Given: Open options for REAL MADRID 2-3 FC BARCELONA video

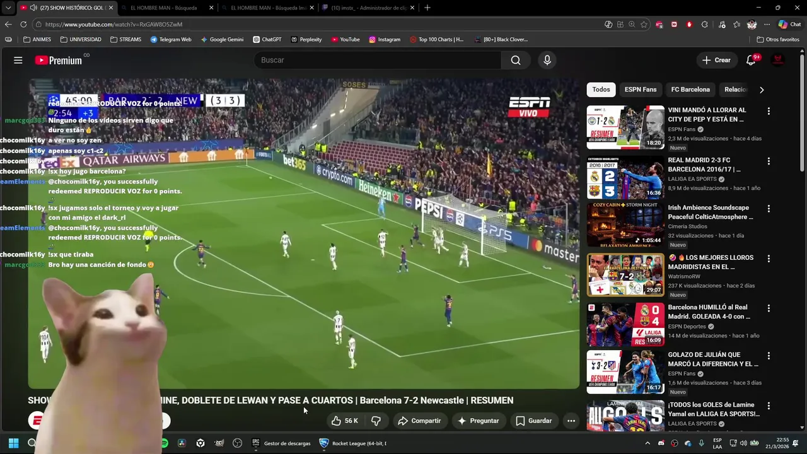Looking at the screenshot, I should click(769, 161).
